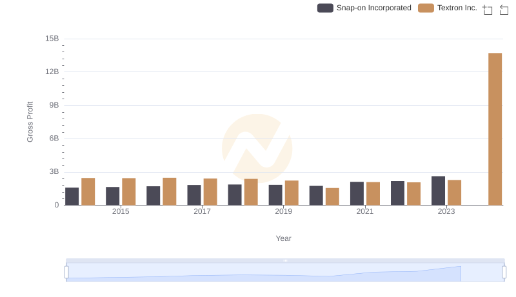Viewport: 516px width, 297px height.
Task: Click the 2021 x-axis label
Action: [x=364, y=211]
